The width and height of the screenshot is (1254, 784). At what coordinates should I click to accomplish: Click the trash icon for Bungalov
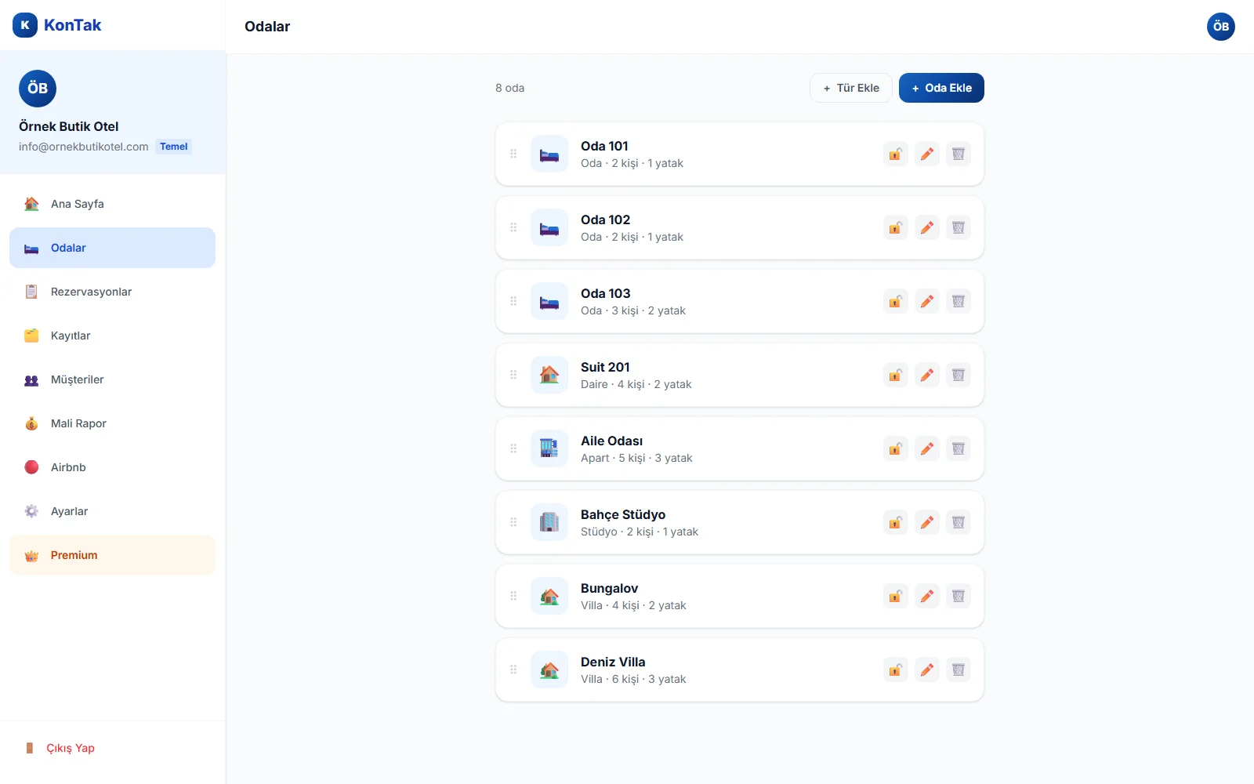(x=959, y=596)
